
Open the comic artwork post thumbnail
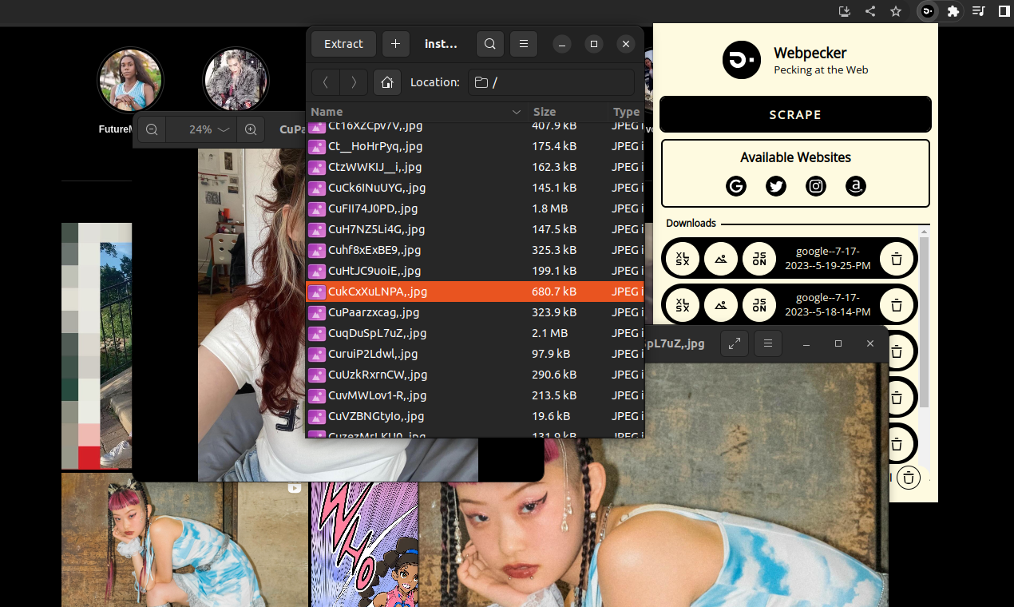pyautogui.click(x=364, y=544)
